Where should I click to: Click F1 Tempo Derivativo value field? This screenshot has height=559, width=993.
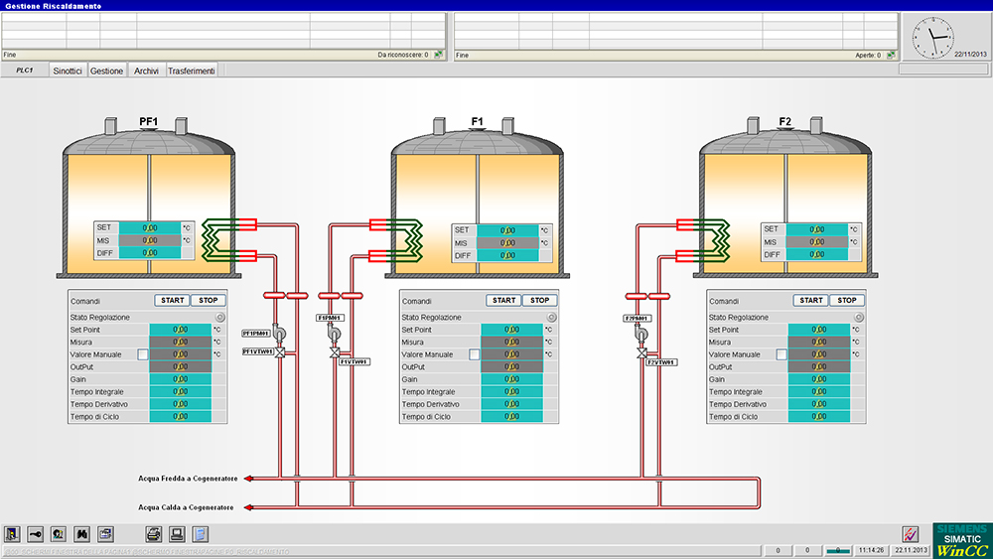511,404
